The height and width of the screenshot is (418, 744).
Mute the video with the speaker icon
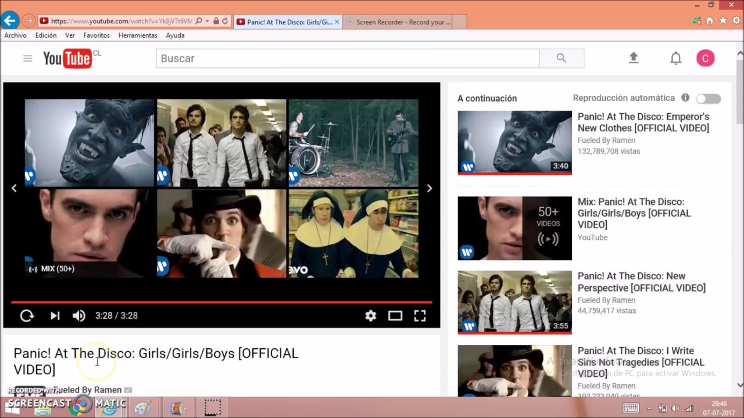tap(79, 315)
